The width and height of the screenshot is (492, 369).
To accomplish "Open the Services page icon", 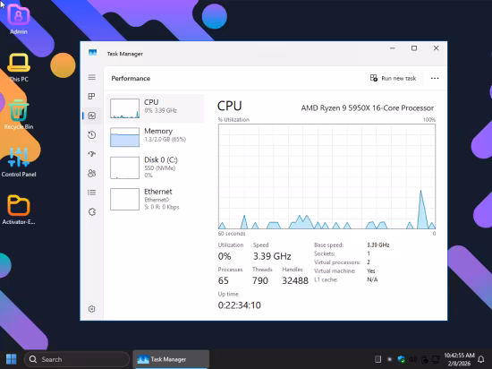I will [x=91, y=212].
